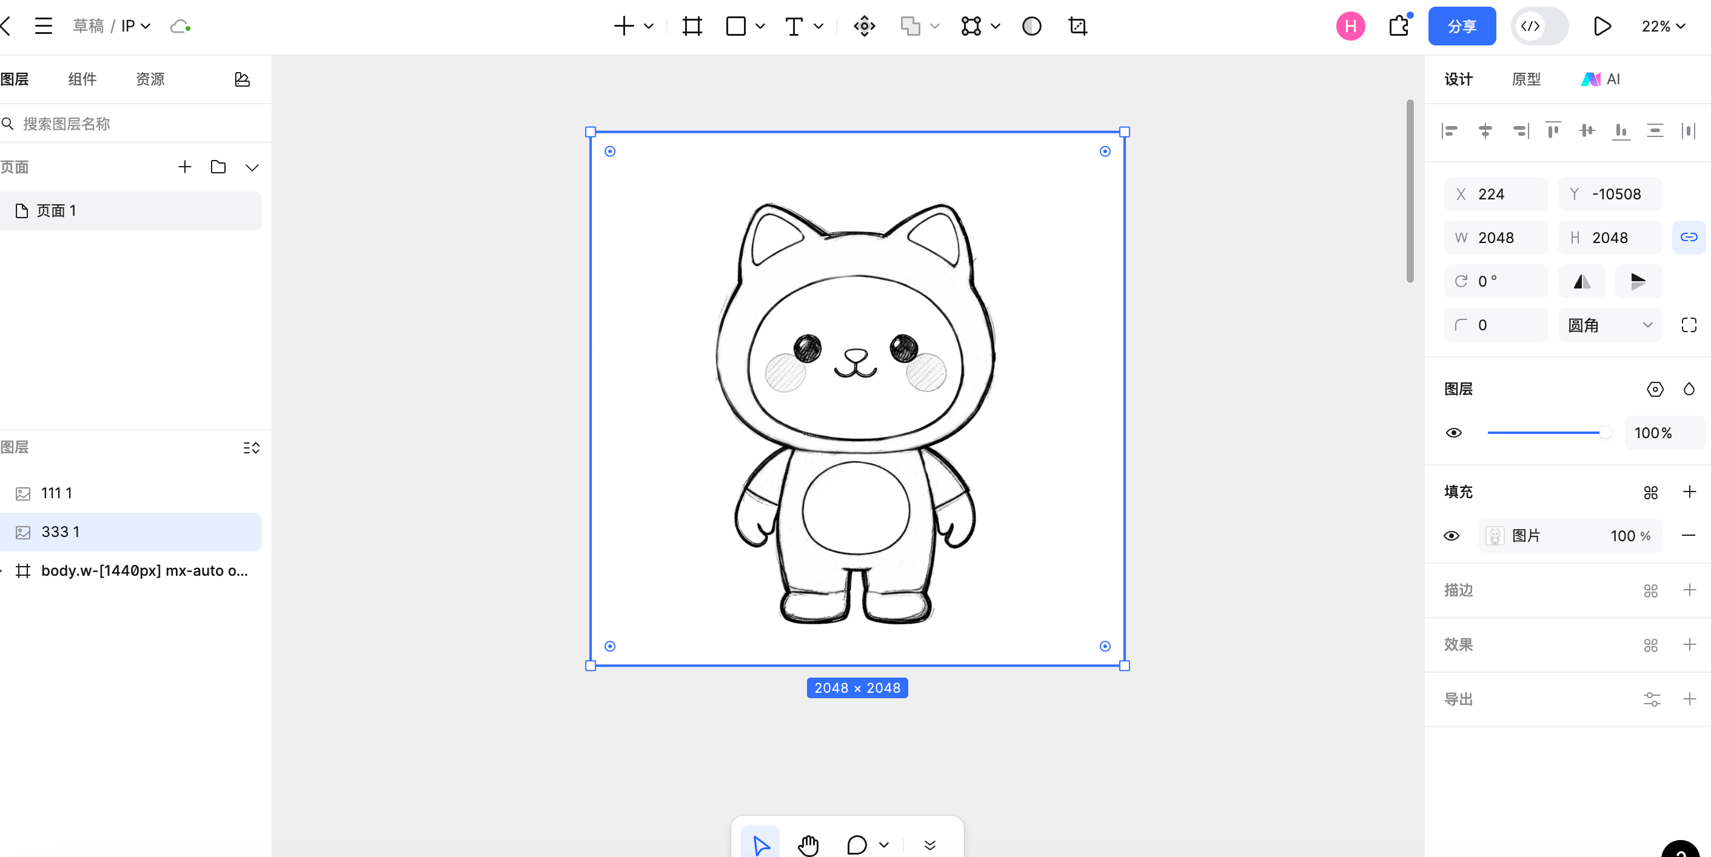This screenshot has width=1711, height=857.
Task: Click the mask circle icon in the toolbar
Action: [x=1031, y=27]
